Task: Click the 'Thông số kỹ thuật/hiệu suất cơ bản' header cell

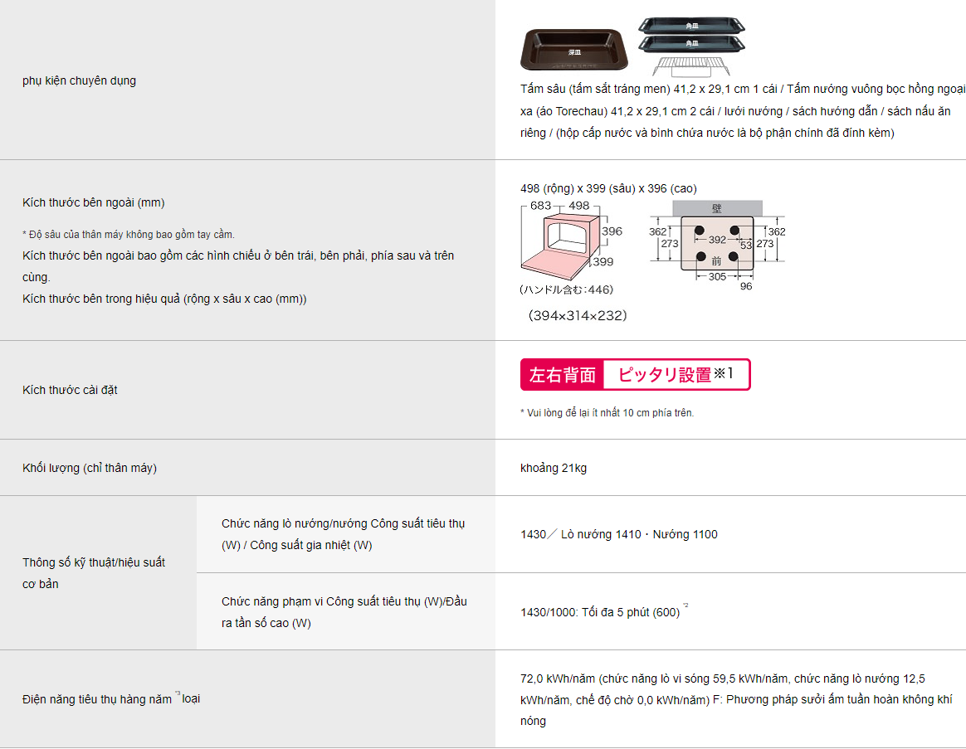Action: click(94, 573)
